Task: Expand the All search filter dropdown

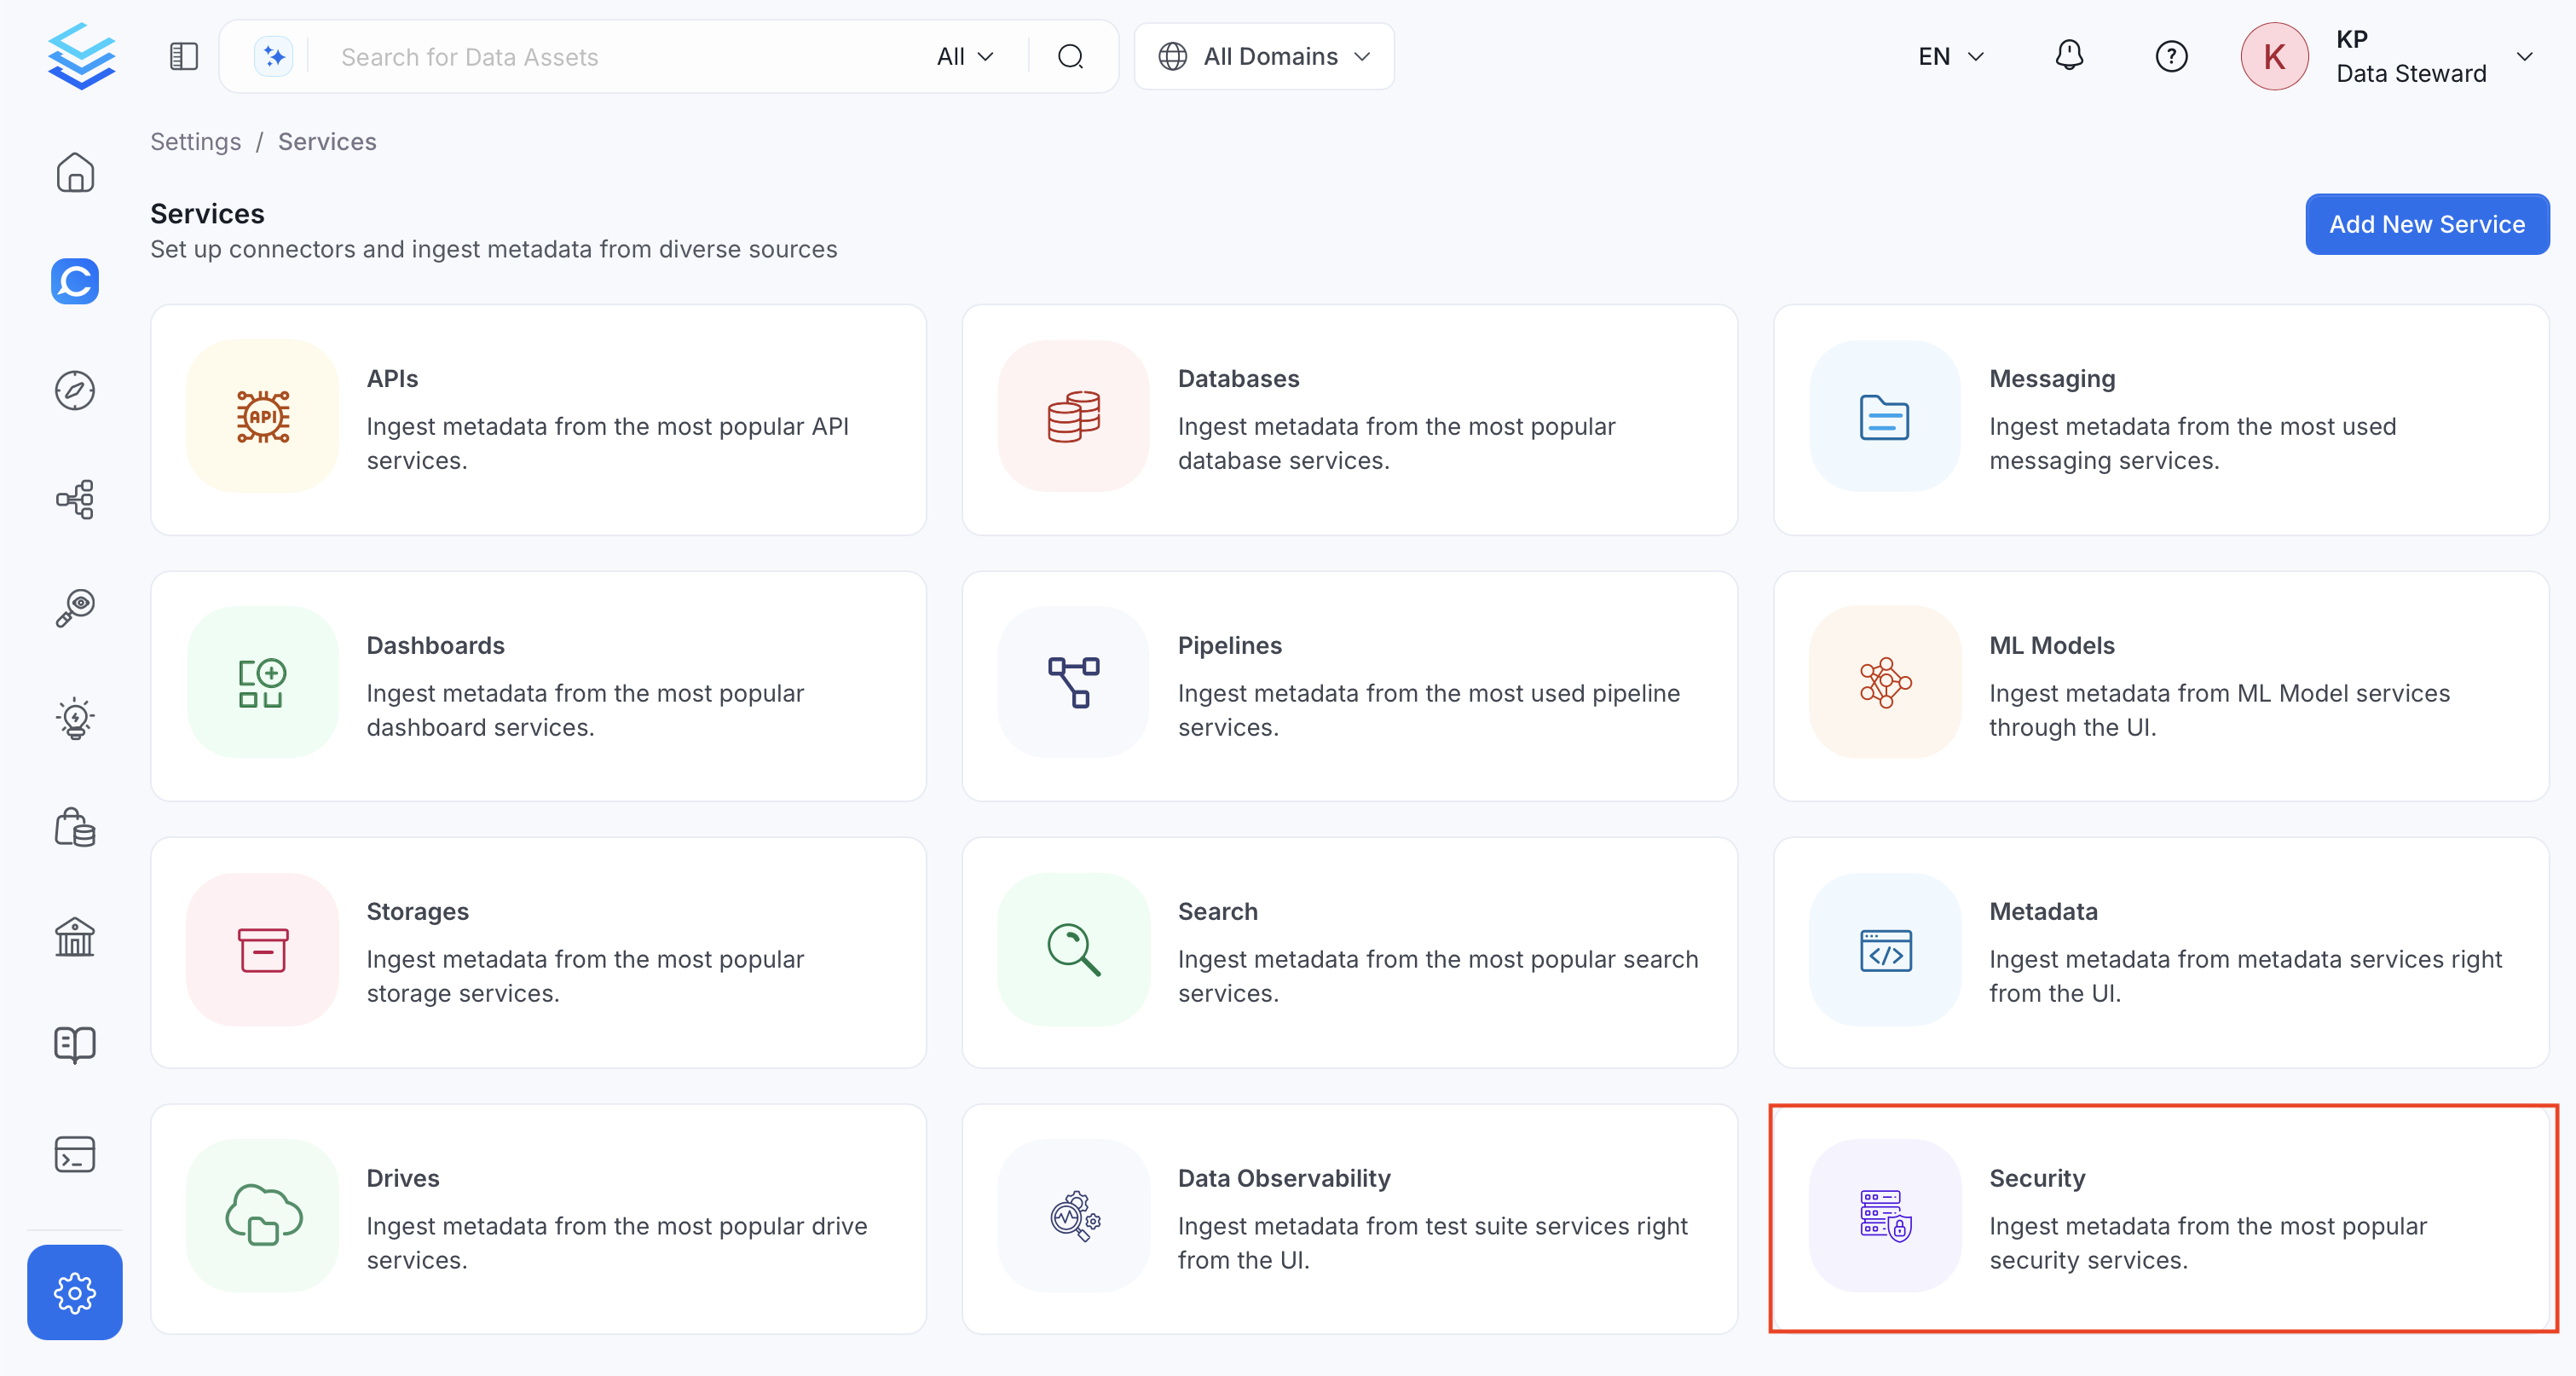Action: click(965, 57)
